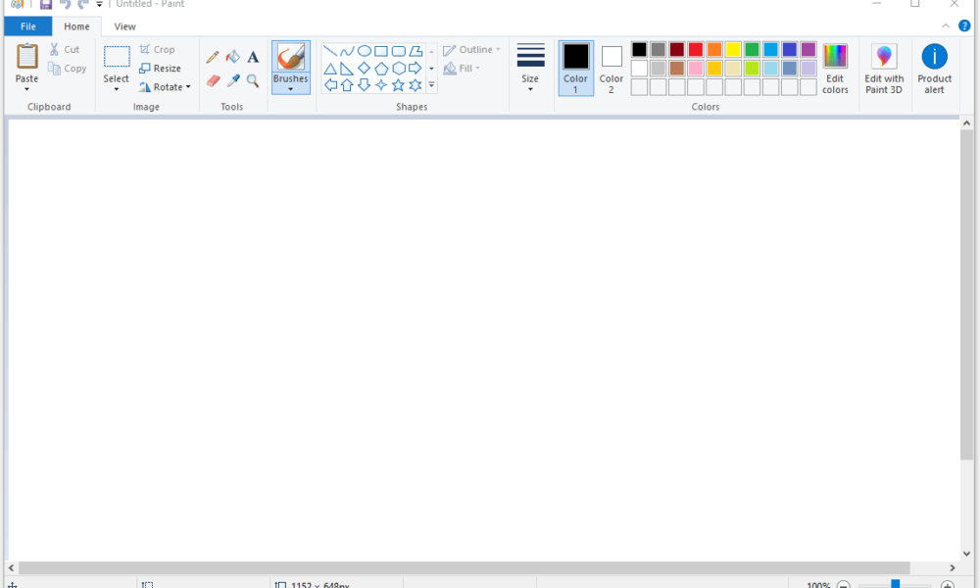Select the Text tool

[253, 56]
